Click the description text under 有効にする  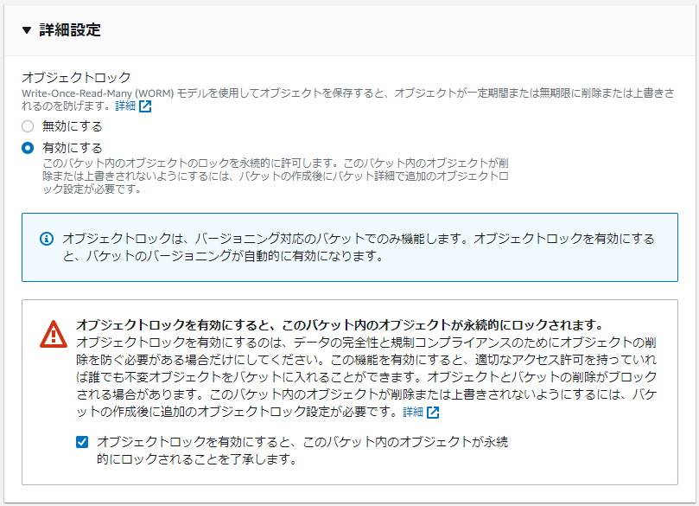click(276, 176)
